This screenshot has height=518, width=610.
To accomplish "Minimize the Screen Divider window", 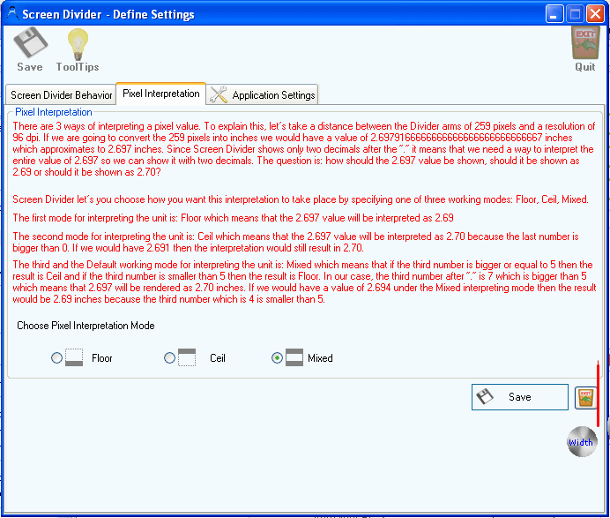I will [x=554, y=14].
